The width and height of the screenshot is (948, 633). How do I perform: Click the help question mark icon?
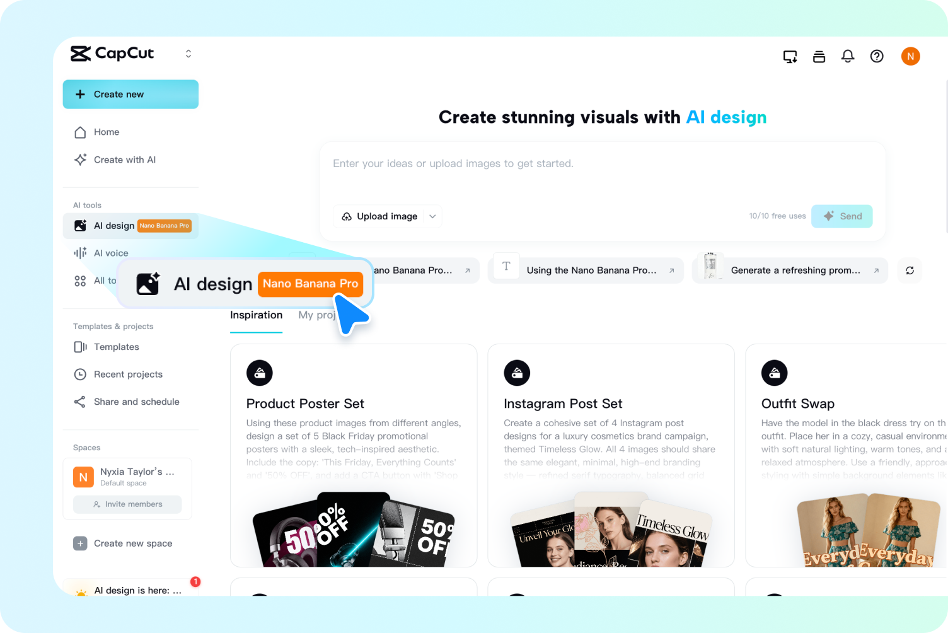[877, 56]
